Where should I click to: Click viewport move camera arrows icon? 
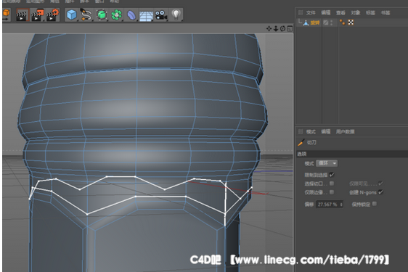pos(269,28)
